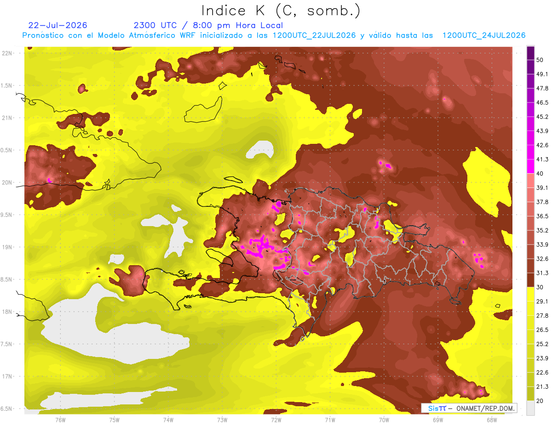Click the colorbar value "25.2"
This screenshot has height=426, width=552.
tap(542, 344)
